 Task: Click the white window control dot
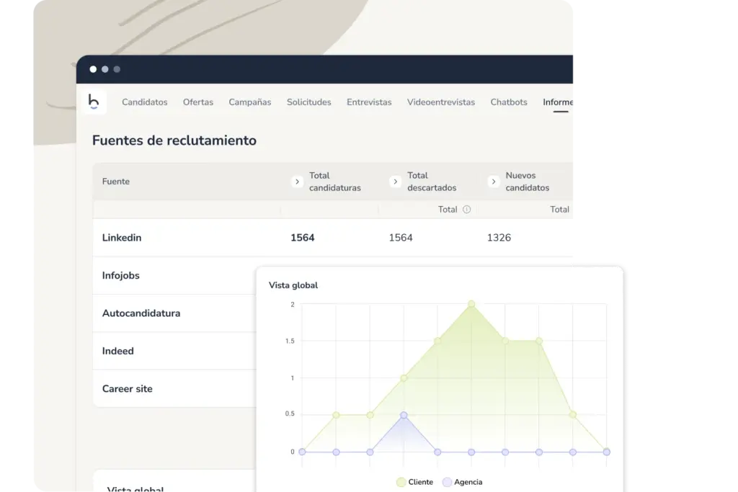pyautogui.click(x=93, y=69)
